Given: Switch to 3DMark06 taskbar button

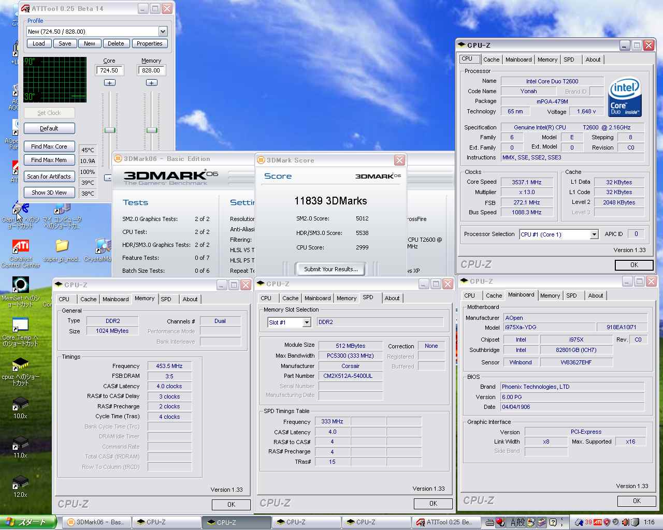Looking at the screenshot, I should click(x=96, y=522).
